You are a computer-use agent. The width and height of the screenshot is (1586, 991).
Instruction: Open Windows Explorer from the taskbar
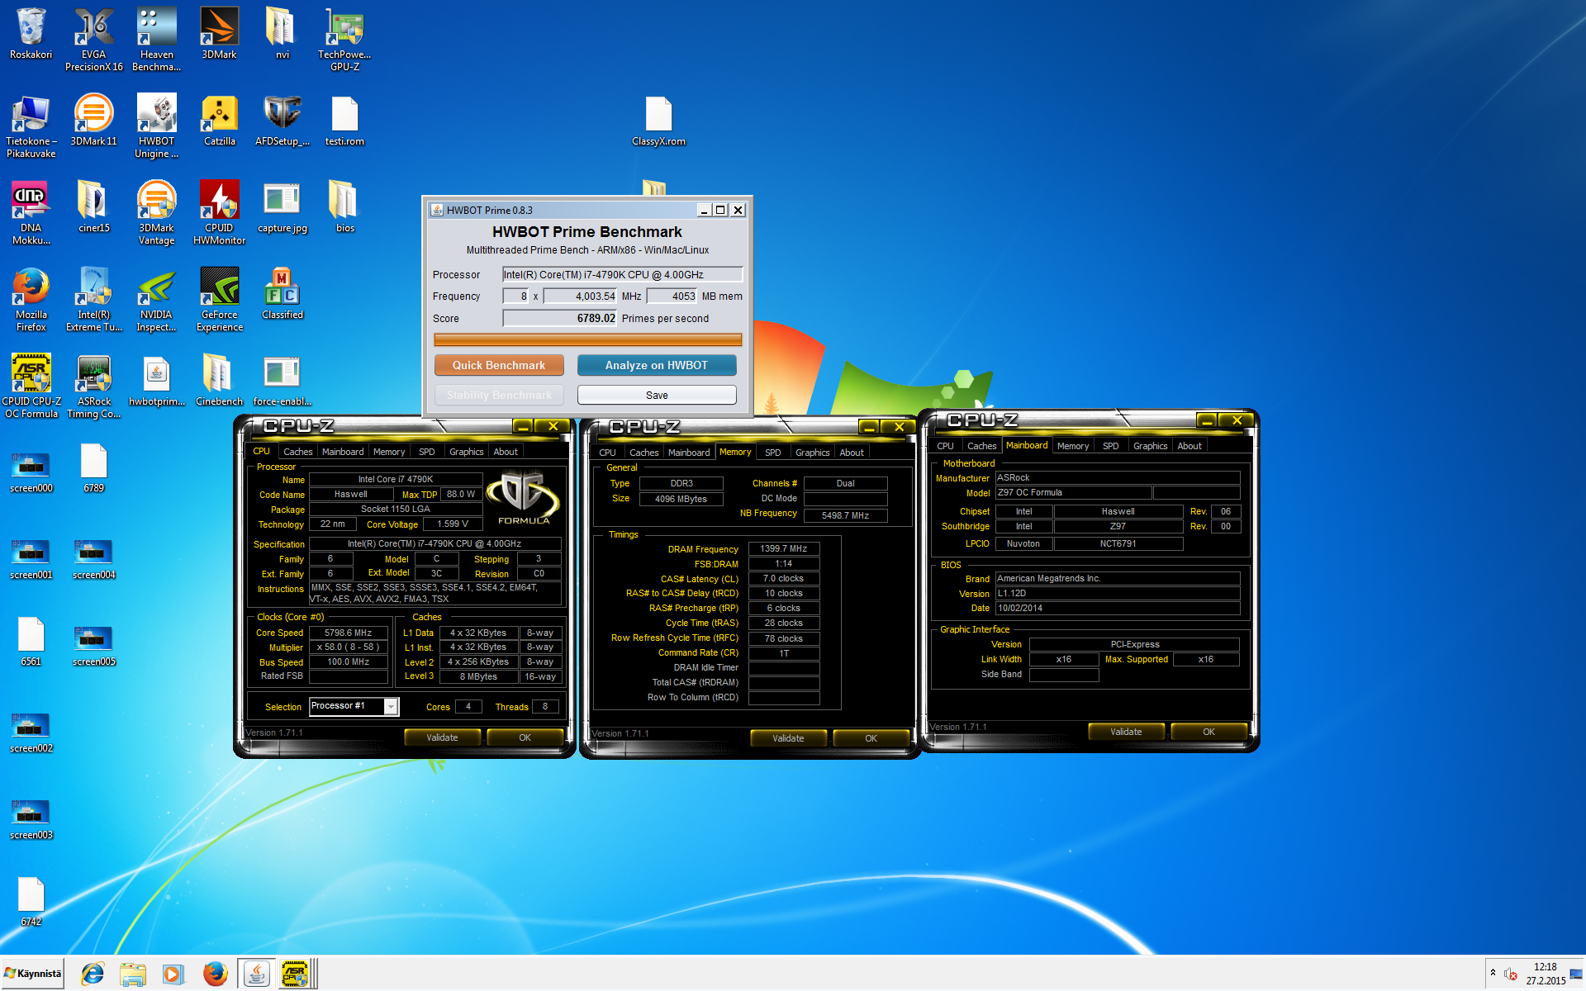pos(133,974)
